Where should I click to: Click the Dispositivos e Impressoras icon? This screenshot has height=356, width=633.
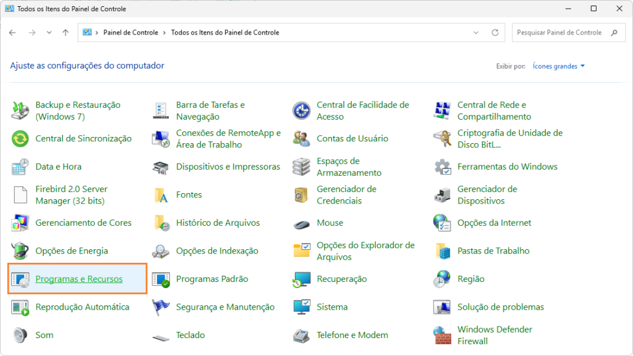click(161, 167)
